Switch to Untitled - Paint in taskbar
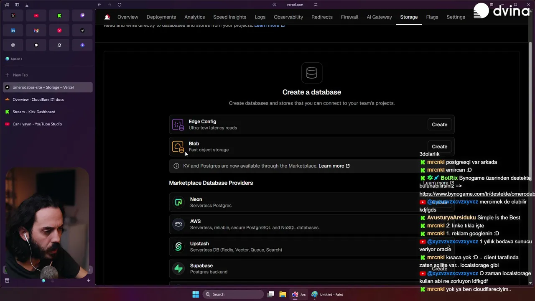Screen dimensions: 535x301 [x=327, y=294]
